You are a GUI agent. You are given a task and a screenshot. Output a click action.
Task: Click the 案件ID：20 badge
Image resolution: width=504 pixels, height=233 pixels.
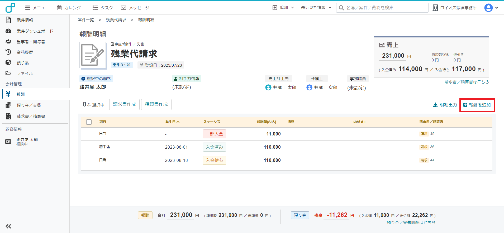(121, 65)
